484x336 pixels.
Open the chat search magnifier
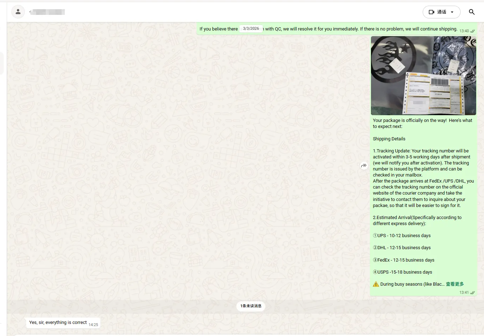pos(472,12)
